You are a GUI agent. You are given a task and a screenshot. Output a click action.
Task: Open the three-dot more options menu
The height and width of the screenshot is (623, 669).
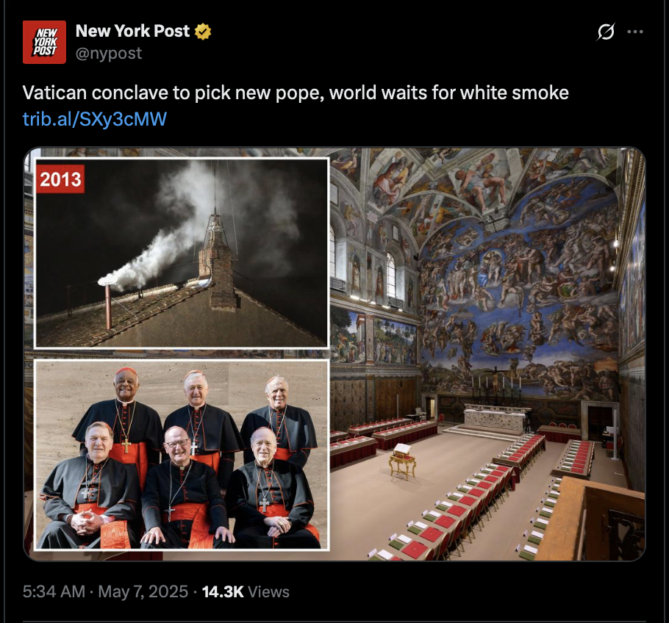(635, 32)
